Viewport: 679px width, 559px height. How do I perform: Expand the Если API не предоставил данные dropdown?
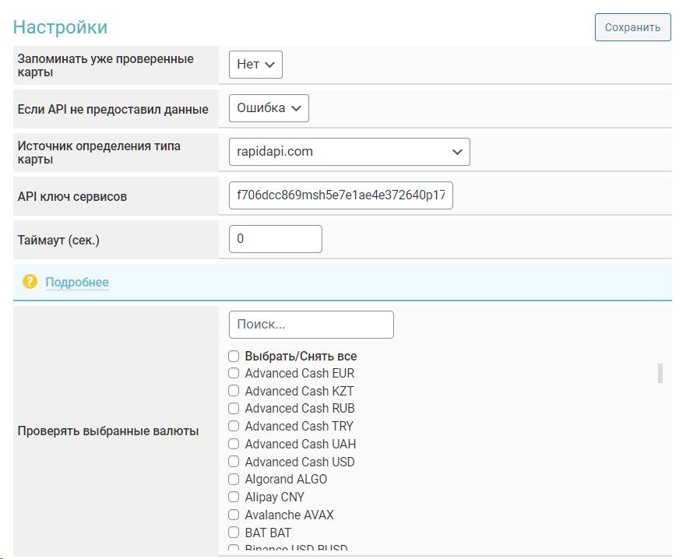click(x=269, y=108)
